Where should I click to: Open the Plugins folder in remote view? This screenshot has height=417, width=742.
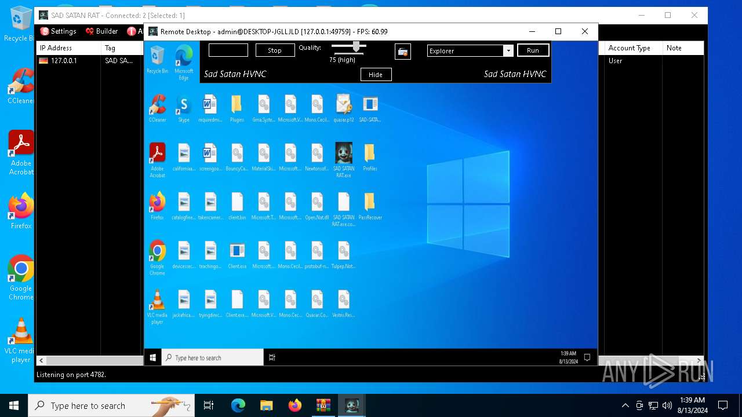237,106
